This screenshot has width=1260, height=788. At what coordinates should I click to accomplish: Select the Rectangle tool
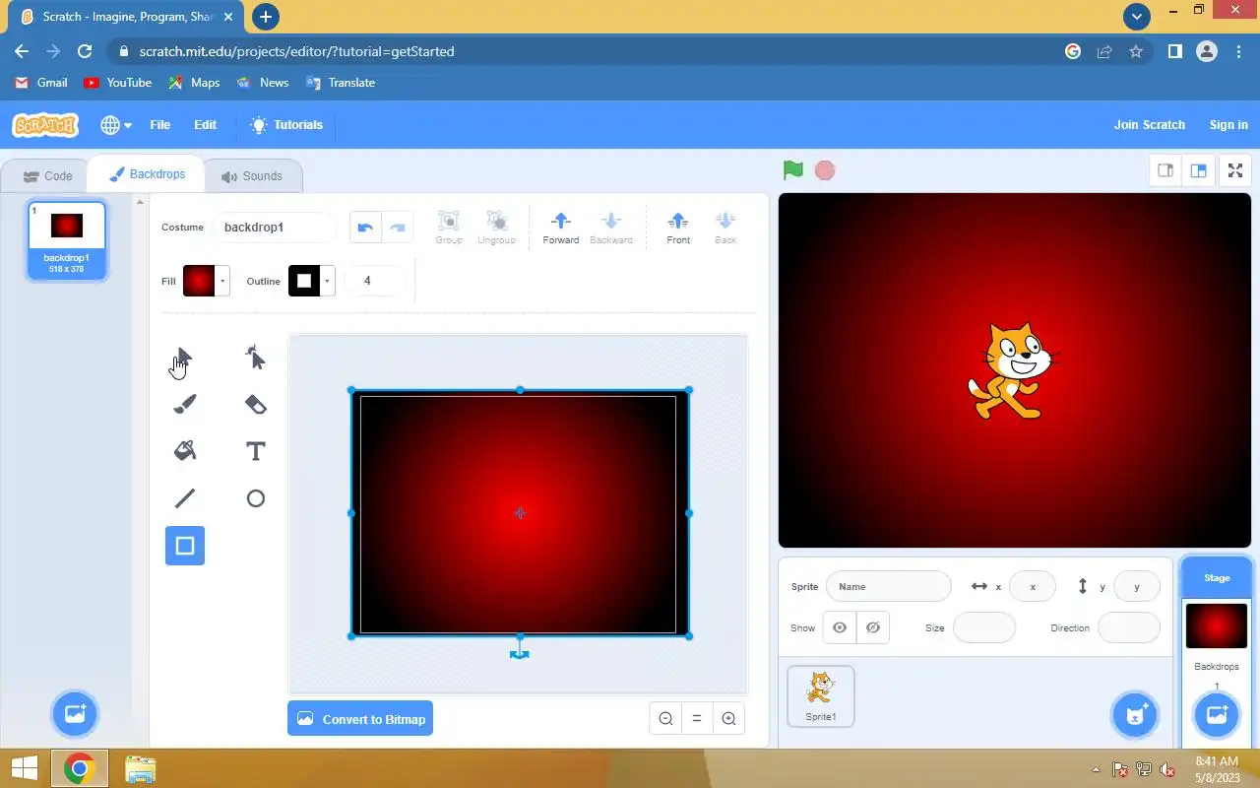coord(185,546)
